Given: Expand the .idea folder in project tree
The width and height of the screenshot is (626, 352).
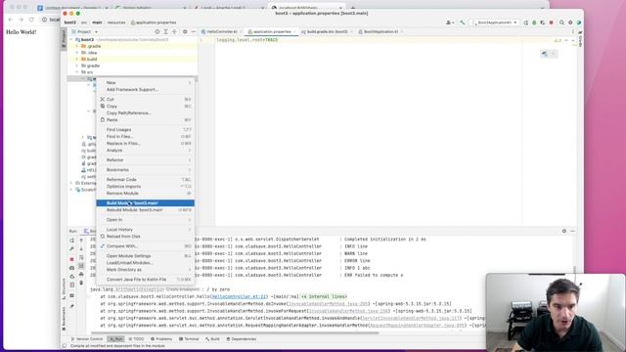Looking at the screenshot, I should [x=77, y=53].
